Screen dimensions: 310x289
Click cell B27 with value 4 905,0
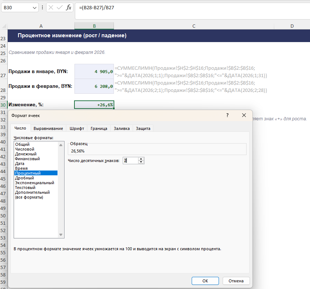pos(94,72)
